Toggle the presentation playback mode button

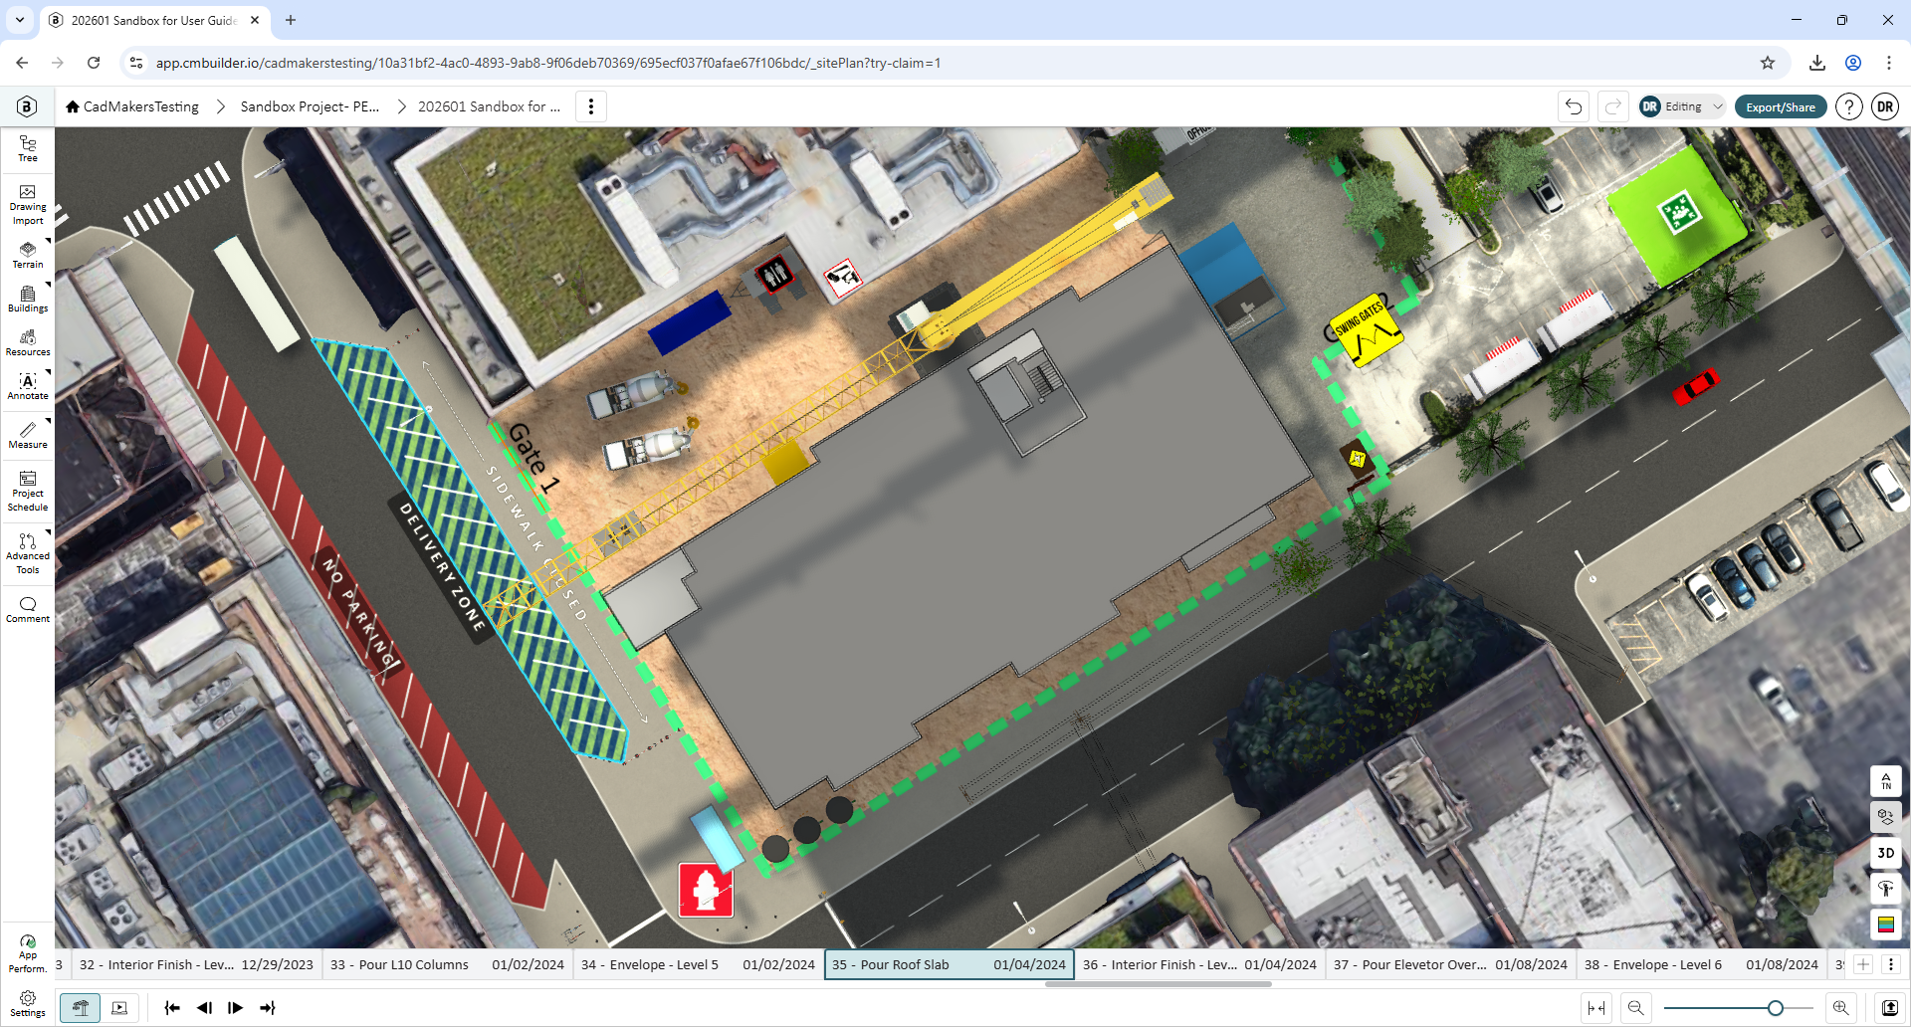(x=119, y=1008)
